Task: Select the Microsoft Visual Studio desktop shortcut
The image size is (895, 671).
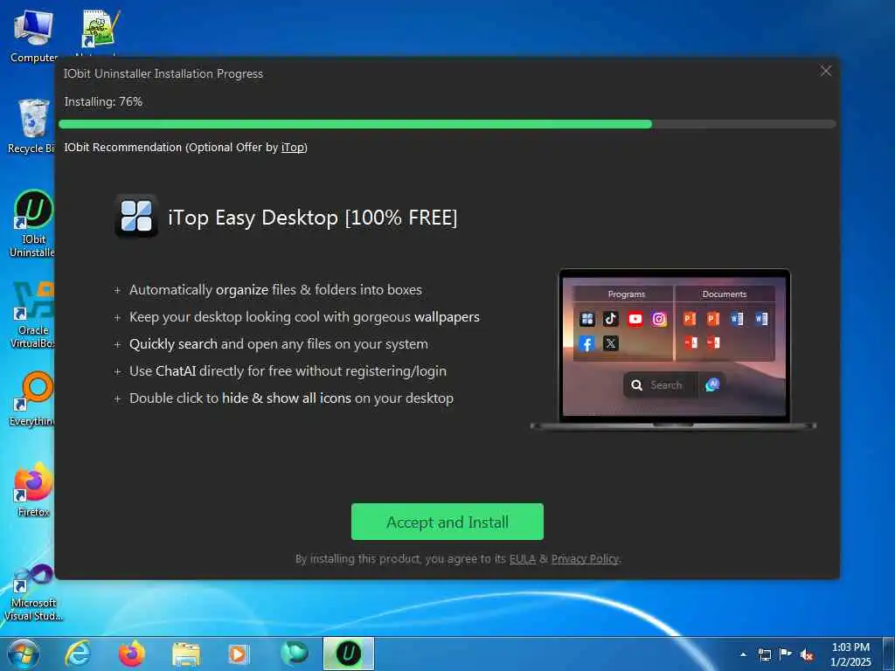Action: [32, 592]
